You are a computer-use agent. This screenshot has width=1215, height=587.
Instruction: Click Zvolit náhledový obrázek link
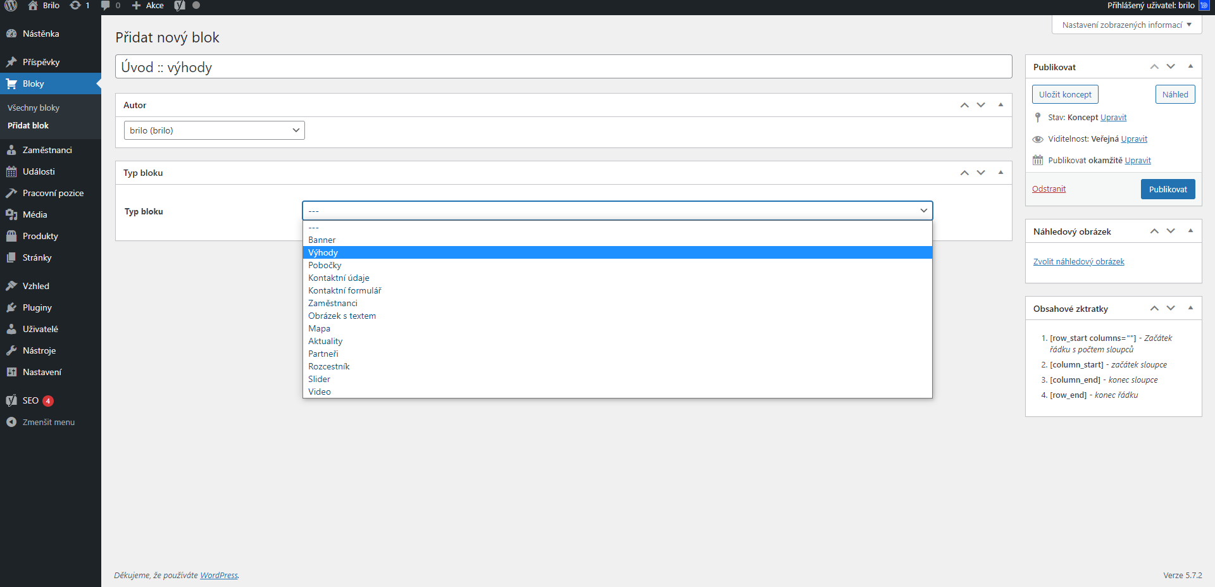click(1078, 261)
